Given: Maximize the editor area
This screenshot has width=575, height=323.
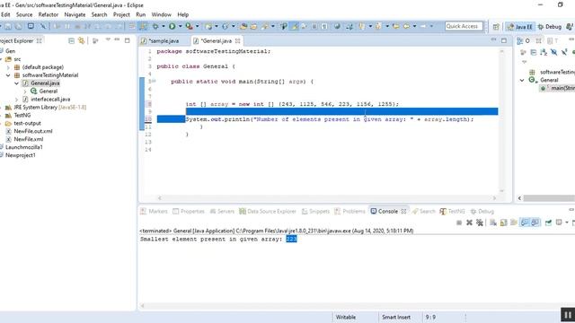Looking at the screenshot, I should tap(504, 40).
